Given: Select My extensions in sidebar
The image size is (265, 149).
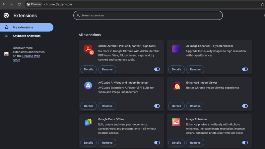Looking at the screenshot, I should (27, 27).
